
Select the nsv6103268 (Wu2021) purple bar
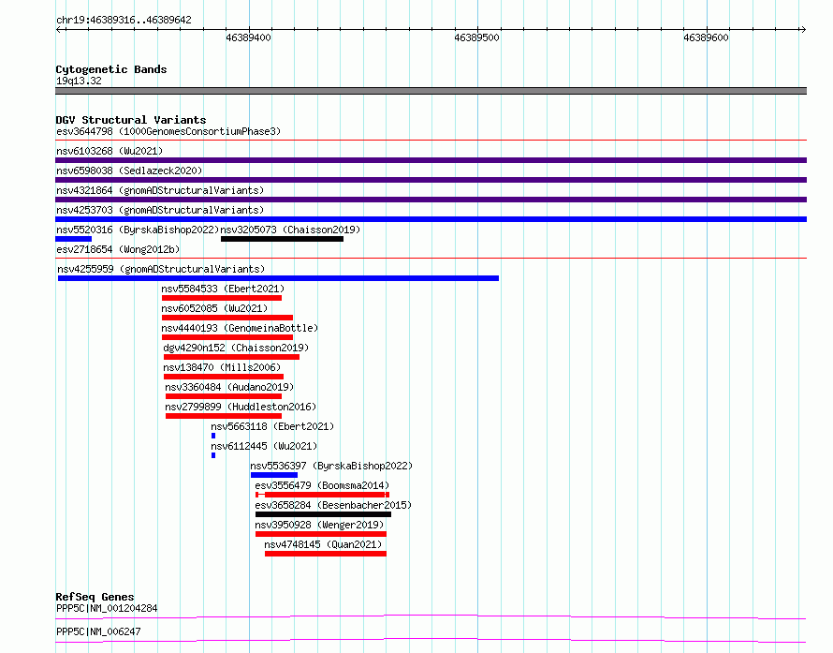pyautogui.click(x=431, y=160)
